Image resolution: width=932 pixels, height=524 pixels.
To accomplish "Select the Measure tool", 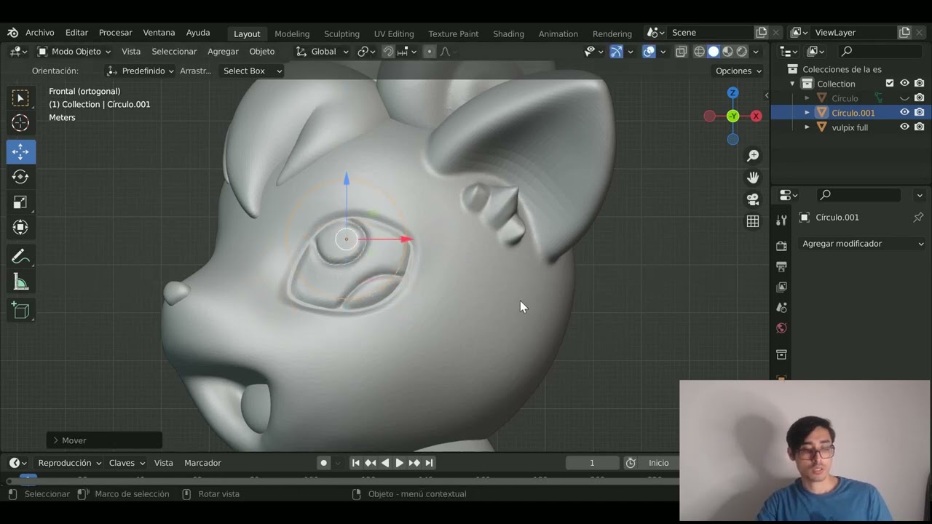I will pyautogui.click(x=20, y=282).
